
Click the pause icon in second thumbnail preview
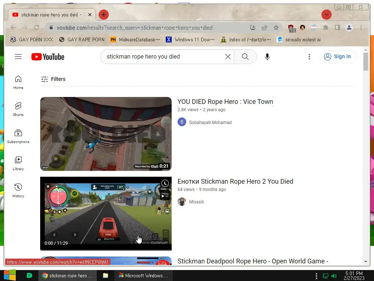[x=48, y=186]
